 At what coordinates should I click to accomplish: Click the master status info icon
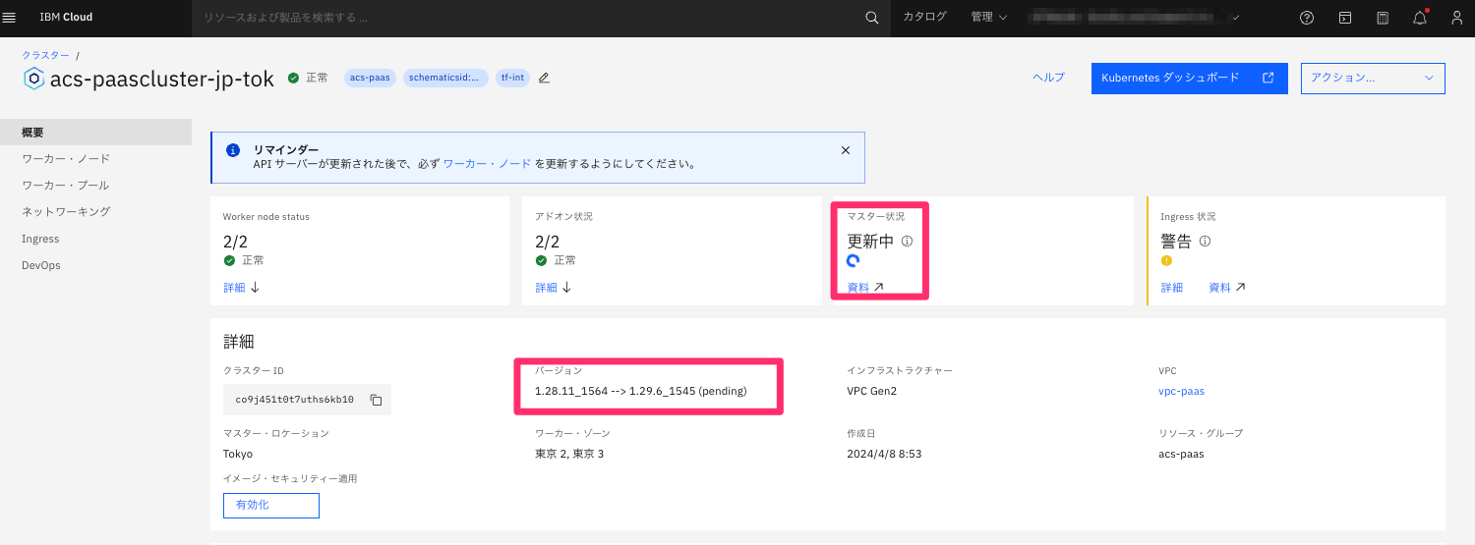[908, 241]
